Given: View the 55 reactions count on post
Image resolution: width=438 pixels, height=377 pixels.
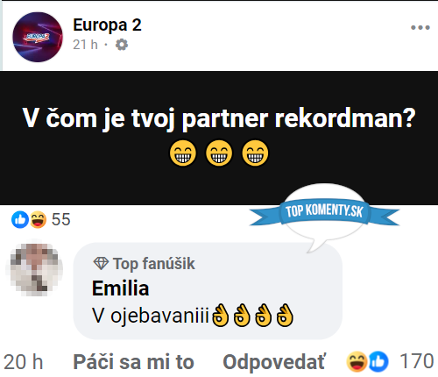Looking at the screenshot, I should pos(60,219).
